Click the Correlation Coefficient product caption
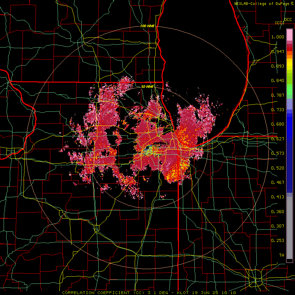This screenshot has width=295, height=295. [x=149, y=293]
